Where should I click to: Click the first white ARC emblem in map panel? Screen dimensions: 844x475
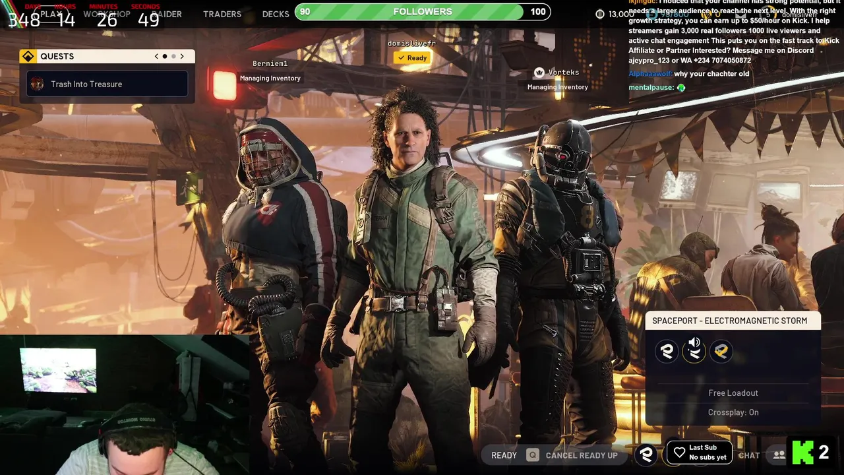[667, 351]
